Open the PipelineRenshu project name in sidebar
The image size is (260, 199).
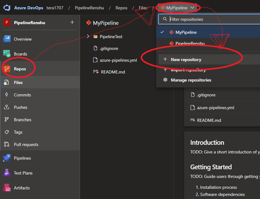[x=29, y=23]
